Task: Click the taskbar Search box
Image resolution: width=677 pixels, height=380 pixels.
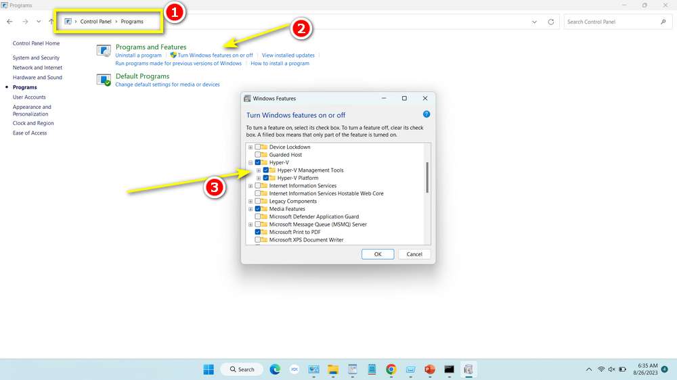Action: tap(242, 369)
